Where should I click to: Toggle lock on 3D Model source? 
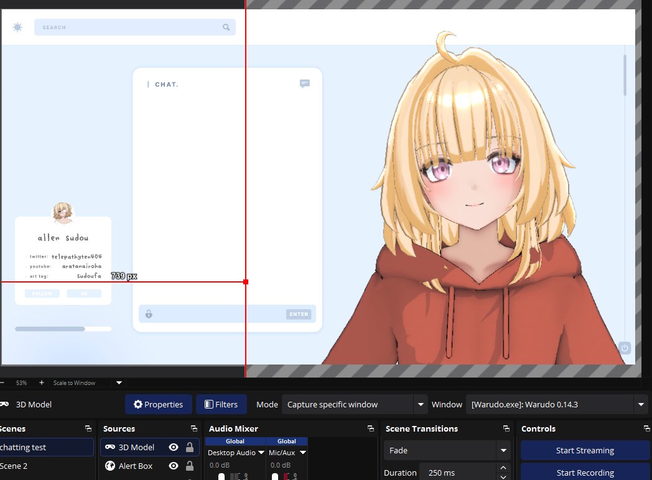click(190, 447)
